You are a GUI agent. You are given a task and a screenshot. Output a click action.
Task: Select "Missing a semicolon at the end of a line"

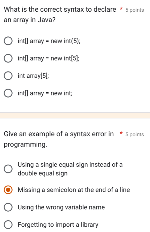(8, 190)
